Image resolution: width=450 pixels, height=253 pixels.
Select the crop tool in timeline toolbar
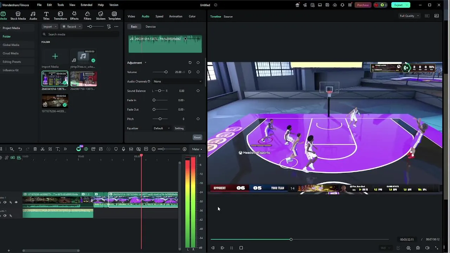(x=50, y=149)
